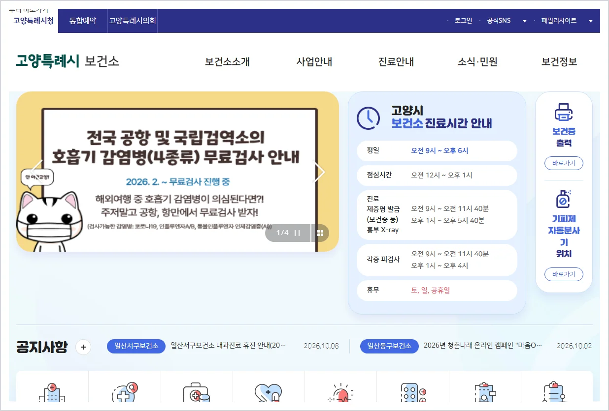Expand the 패밀리사이트 dropdown
609x411 pixels.
coord(567,21)
